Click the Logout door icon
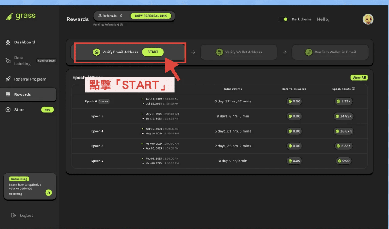Image resolution: width=389 pixels, height=229 pixels. point(14,215)
